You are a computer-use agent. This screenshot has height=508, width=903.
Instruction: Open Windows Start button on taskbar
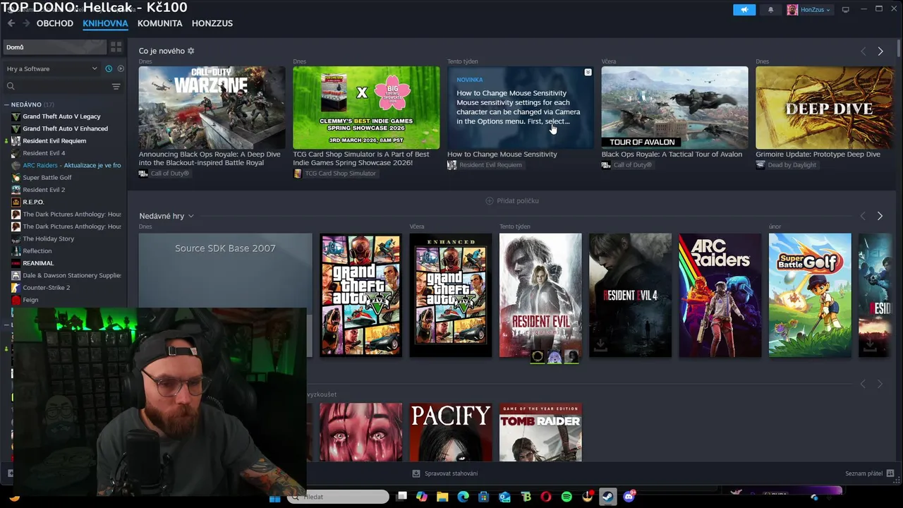coord(274,497)
